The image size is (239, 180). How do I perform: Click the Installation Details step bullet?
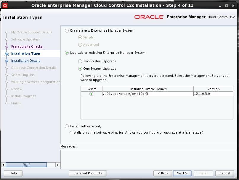[7, 61]
